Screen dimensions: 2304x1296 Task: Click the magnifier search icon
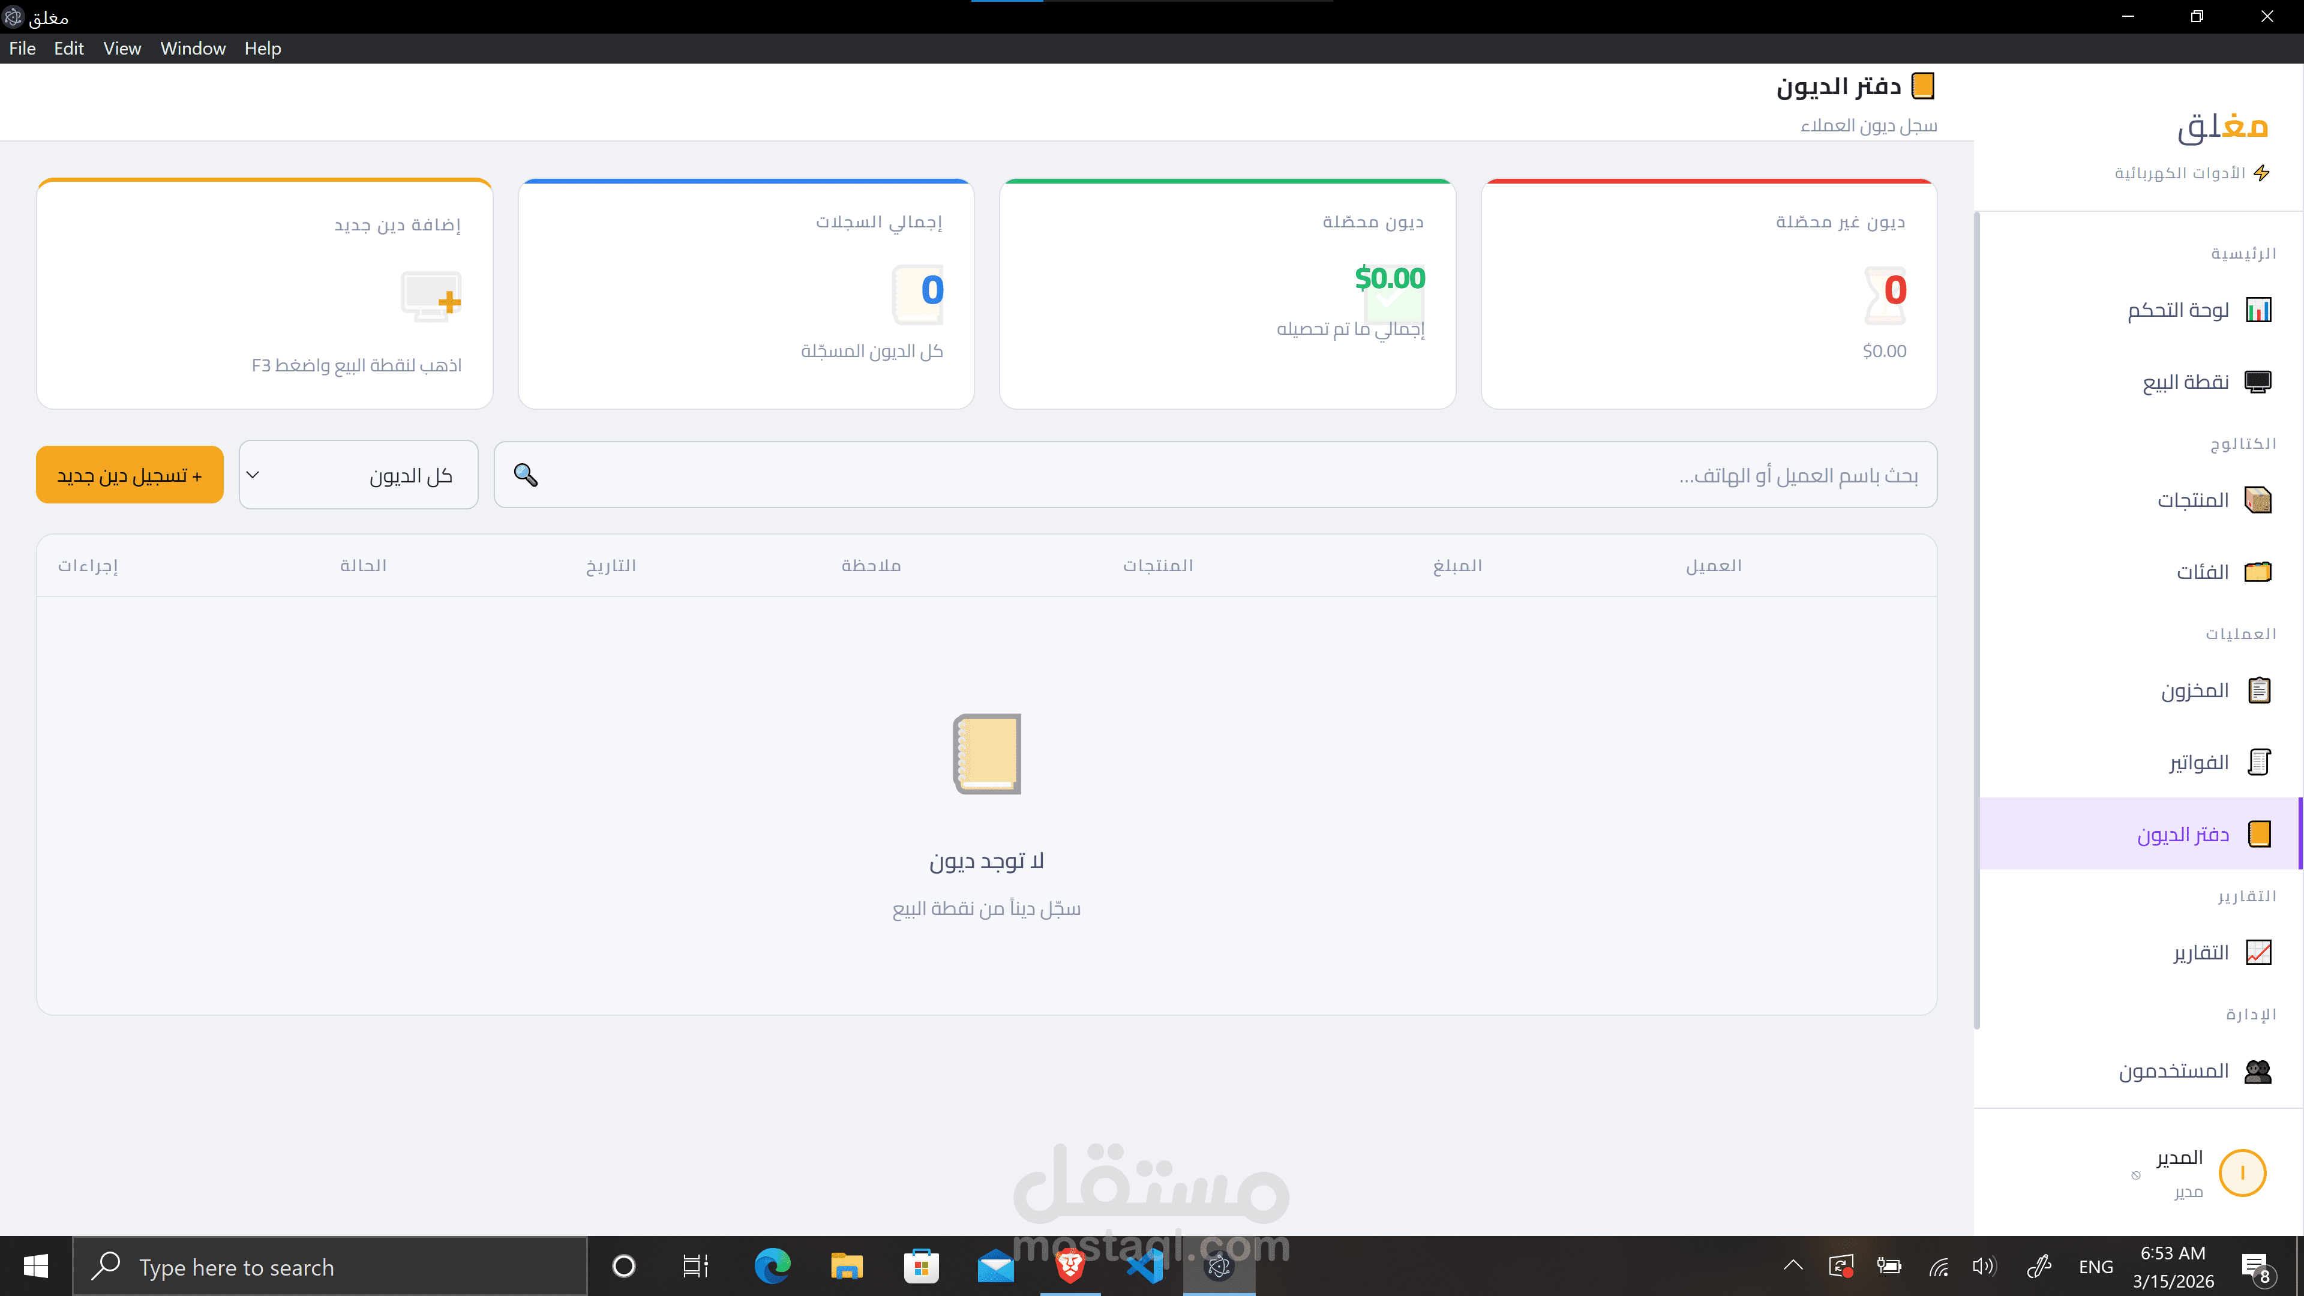click(x=526, y=475)
